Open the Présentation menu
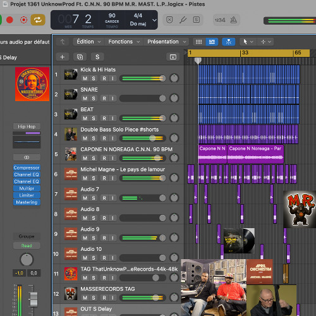 click(x=166, y=42)
